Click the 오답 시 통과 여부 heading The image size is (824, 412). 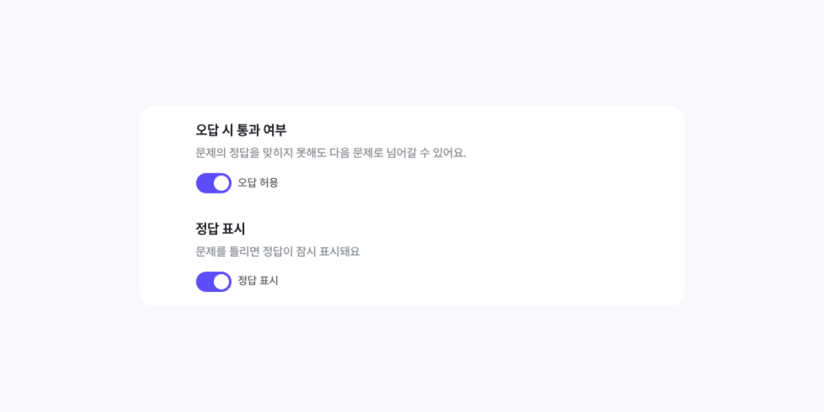(240, 130)
